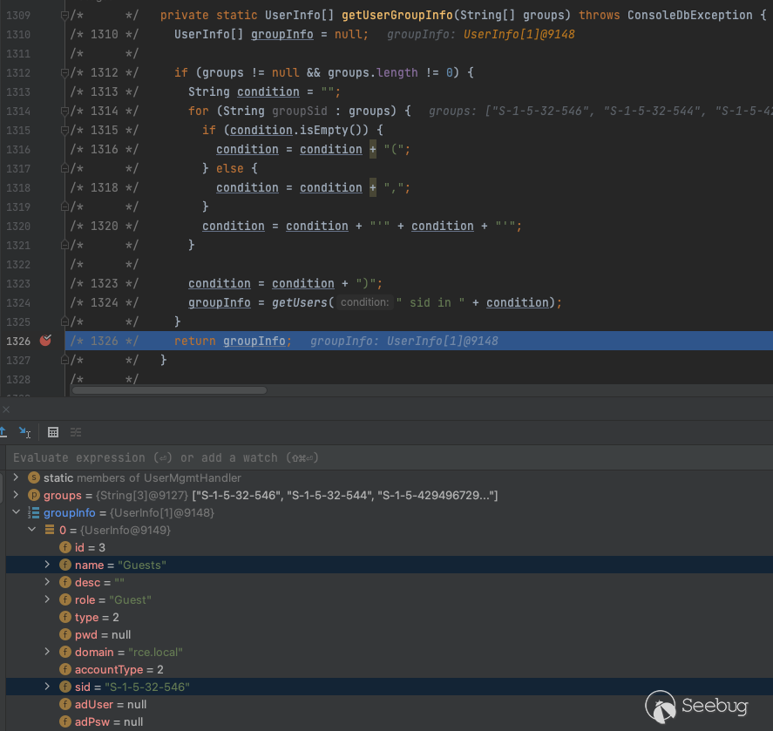Screen dimensions: 773x731
Task: Click the groupInfo array list icon
Action: pyautogui.click(x=33, y=512)
